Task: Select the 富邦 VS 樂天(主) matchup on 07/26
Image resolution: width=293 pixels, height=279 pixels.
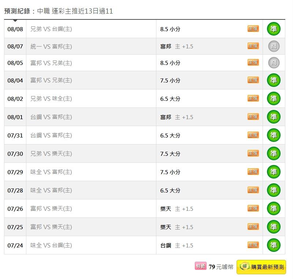Action: [x=51, y=209]
